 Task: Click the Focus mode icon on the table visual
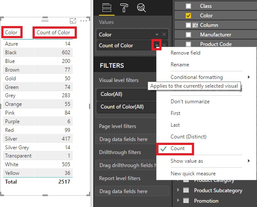coord(73,21)
